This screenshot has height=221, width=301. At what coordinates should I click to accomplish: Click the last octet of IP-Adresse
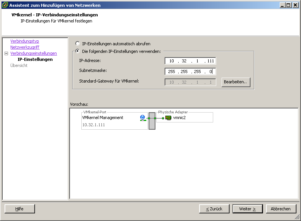pos(211,61)
